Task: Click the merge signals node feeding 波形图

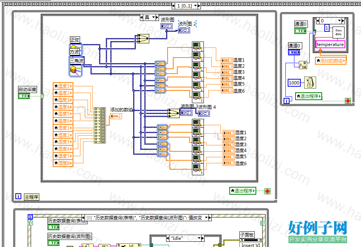Action: click(143, 39)
